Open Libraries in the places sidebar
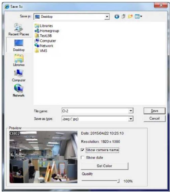The width and height of the screenshot is (170, 192). [x=19, y=60]
